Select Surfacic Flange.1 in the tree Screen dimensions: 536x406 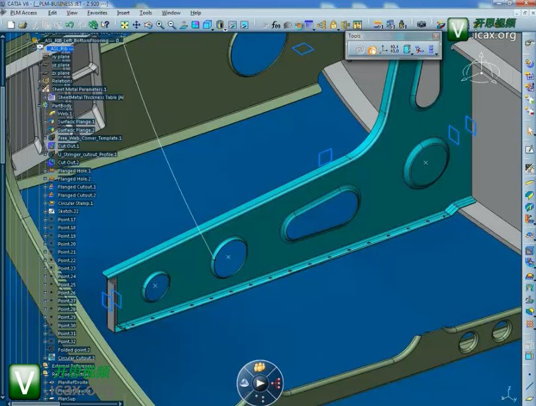76,122
